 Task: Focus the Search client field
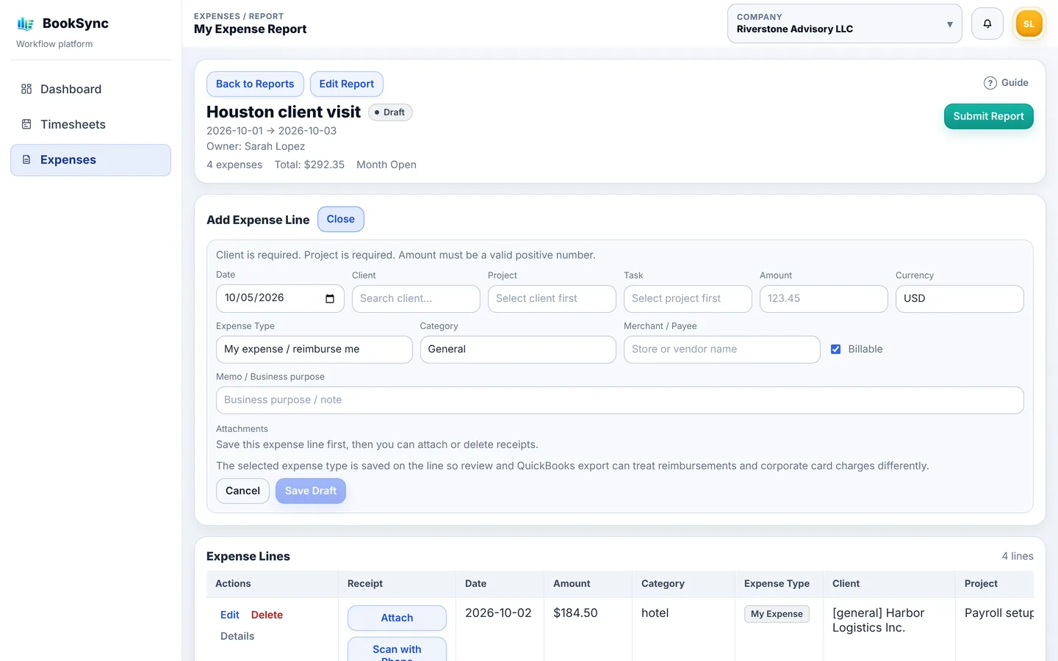[x=415, y=298]
